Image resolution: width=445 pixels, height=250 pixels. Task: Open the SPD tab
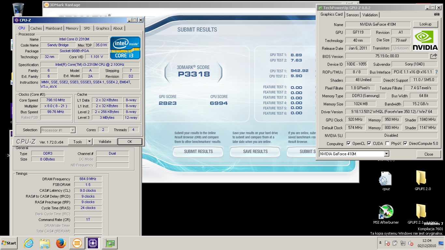tap(87, 28)
